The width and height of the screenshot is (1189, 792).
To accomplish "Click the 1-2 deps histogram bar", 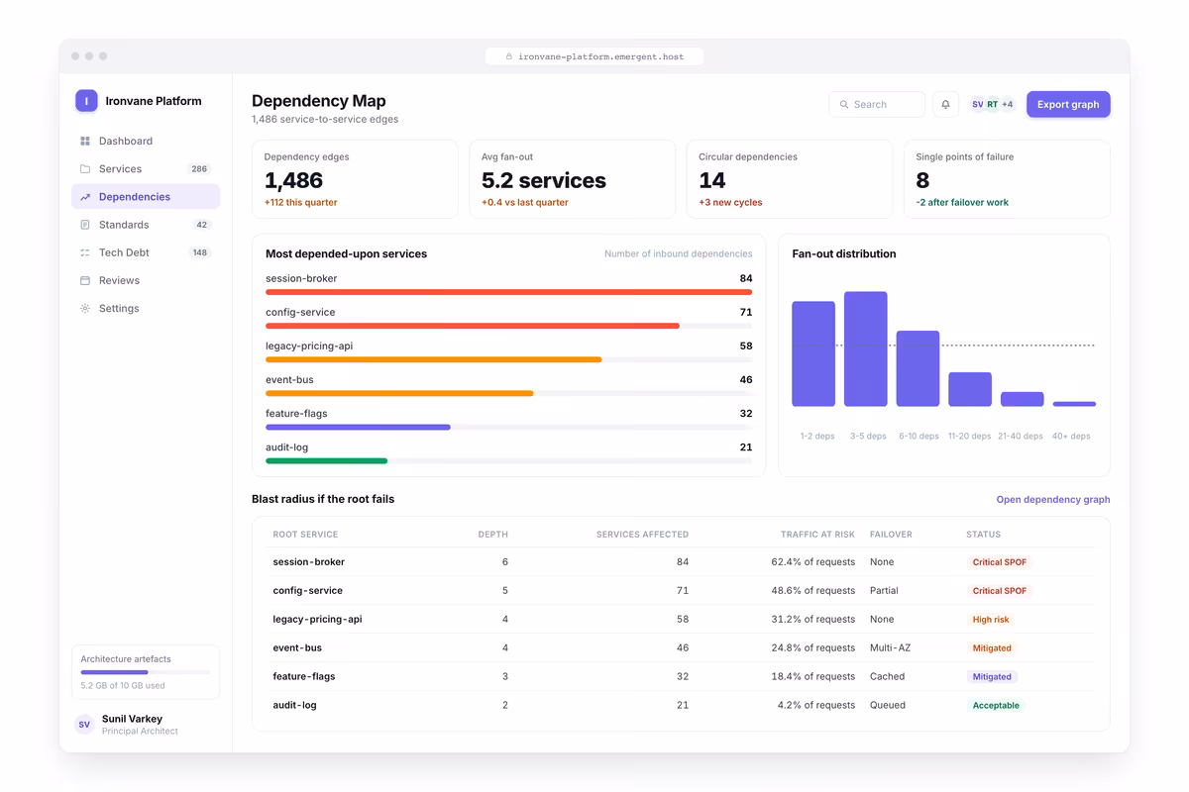I will [813, 353].
